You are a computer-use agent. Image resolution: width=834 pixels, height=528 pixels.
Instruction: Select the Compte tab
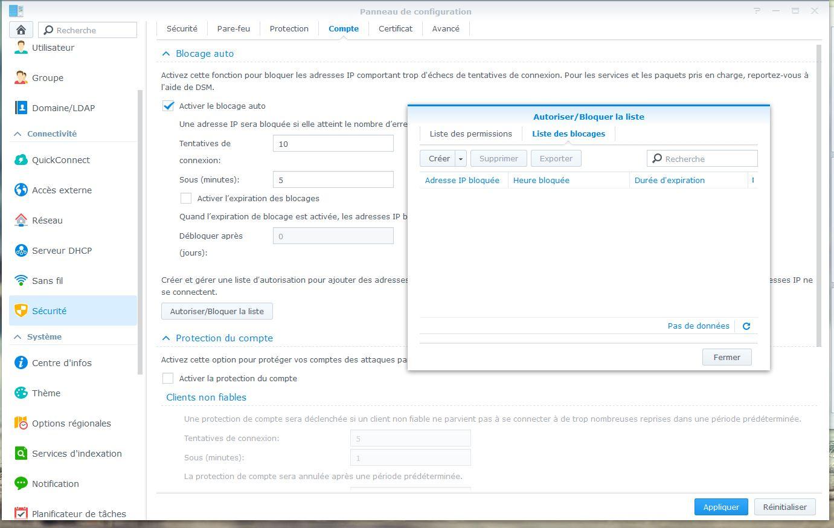[x=344, y=28]
